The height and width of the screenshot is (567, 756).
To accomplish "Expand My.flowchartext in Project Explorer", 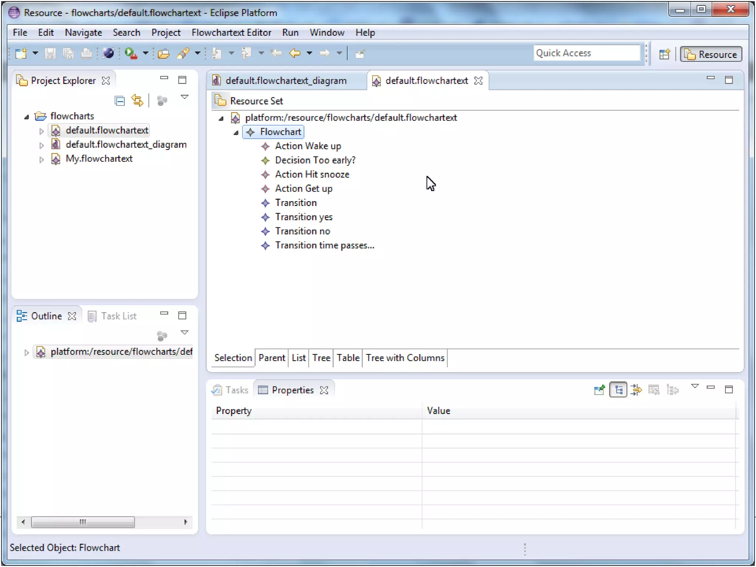I will pos(41,159).
